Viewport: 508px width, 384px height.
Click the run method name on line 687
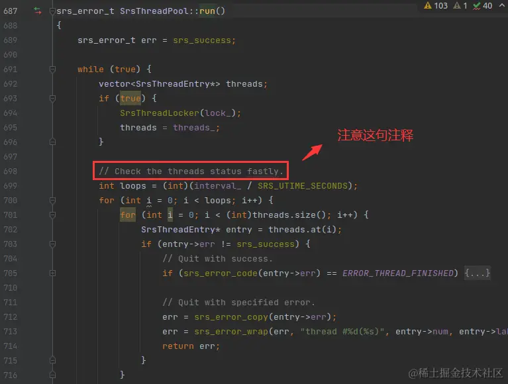[x=207, y=11]
